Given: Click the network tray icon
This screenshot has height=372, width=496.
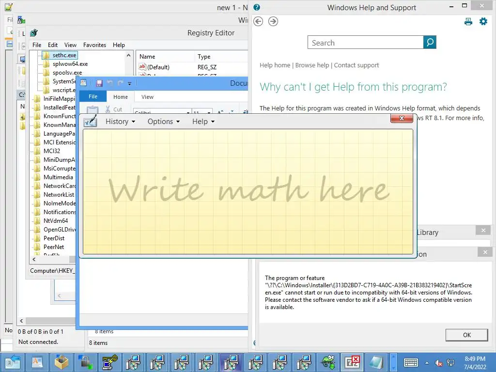Looking at the screenshot, I should 450,363.
